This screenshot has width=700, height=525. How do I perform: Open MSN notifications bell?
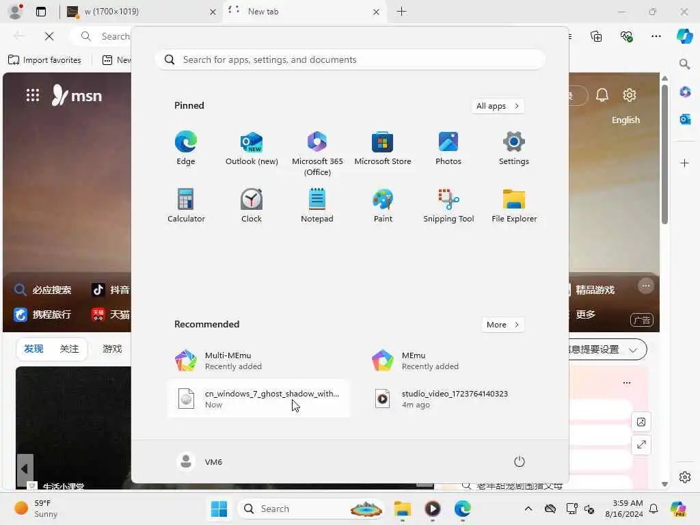click(x=602, y=95)
